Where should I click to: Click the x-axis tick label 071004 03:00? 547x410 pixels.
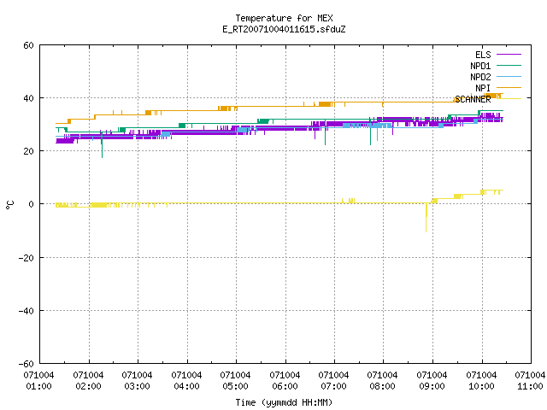click(x=138, y=381)
